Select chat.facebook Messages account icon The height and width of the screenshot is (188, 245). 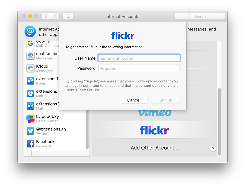tap(30, 56)
